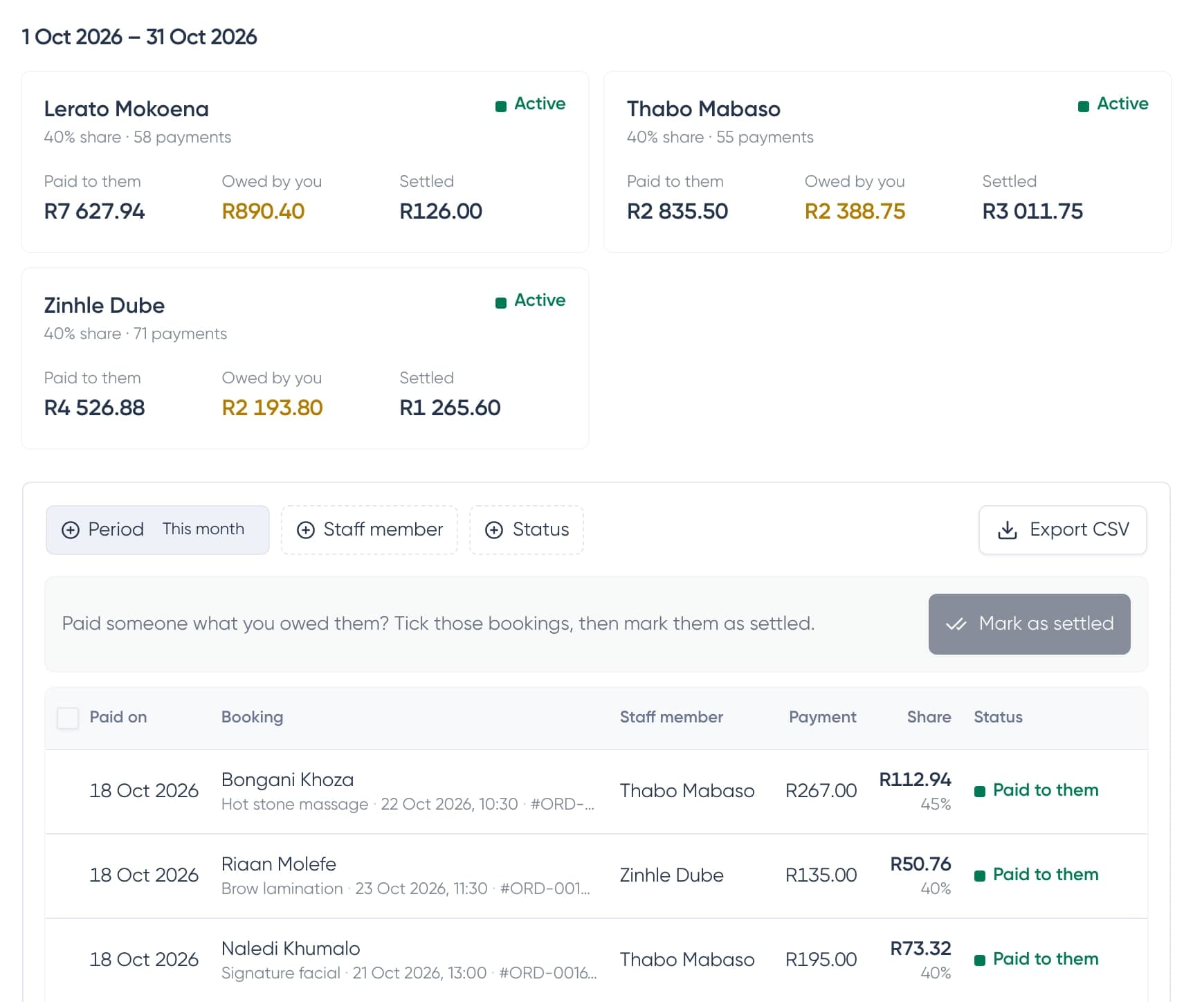This screenshot has height=1002, width=1193.
Task: Open the Staff member filter
Action: 370,530
